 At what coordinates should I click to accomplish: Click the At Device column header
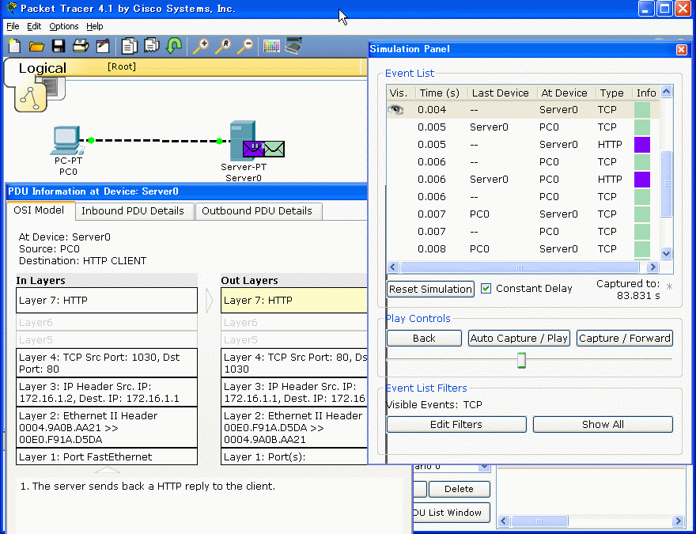[565, 93]
